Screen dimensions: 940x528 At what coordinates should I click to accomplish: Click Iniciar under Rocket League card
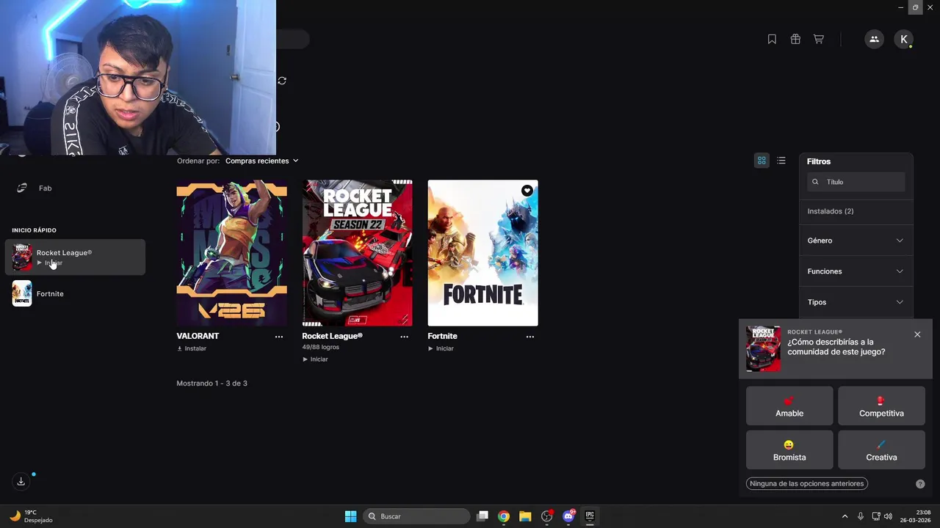point(315,359)
